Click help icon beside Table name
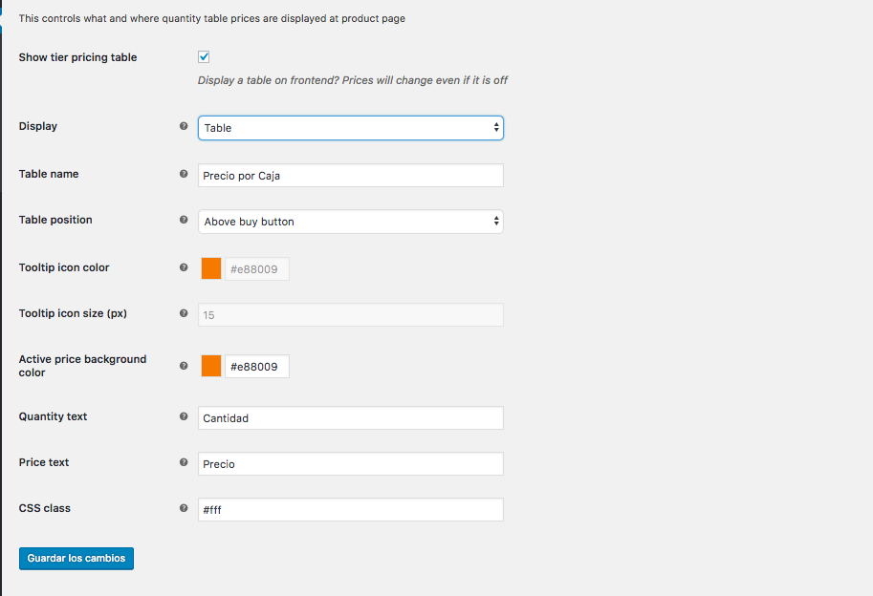 [x=184, y=174]
